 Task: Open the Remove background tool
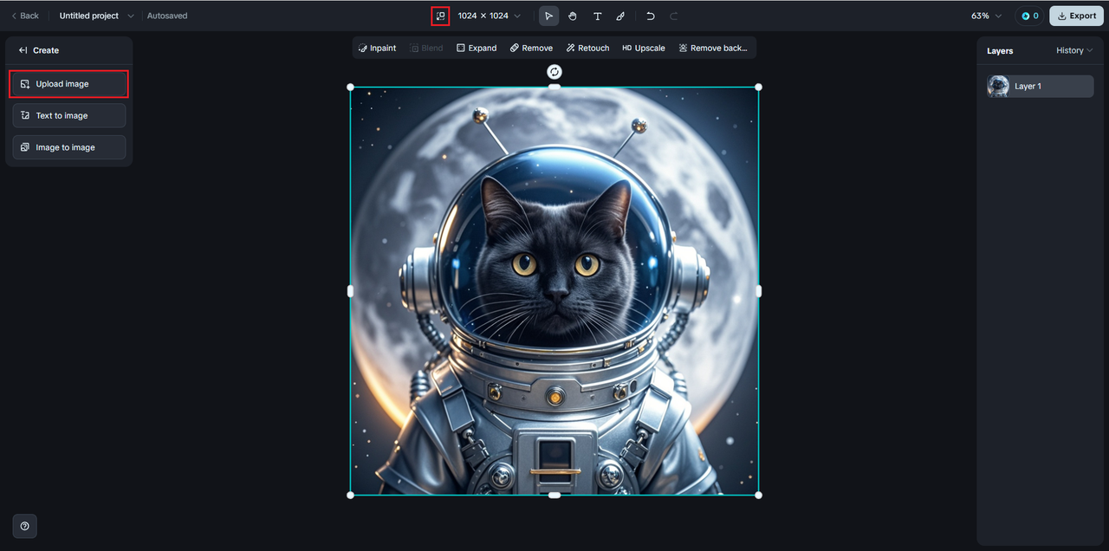tap(713, 48)
